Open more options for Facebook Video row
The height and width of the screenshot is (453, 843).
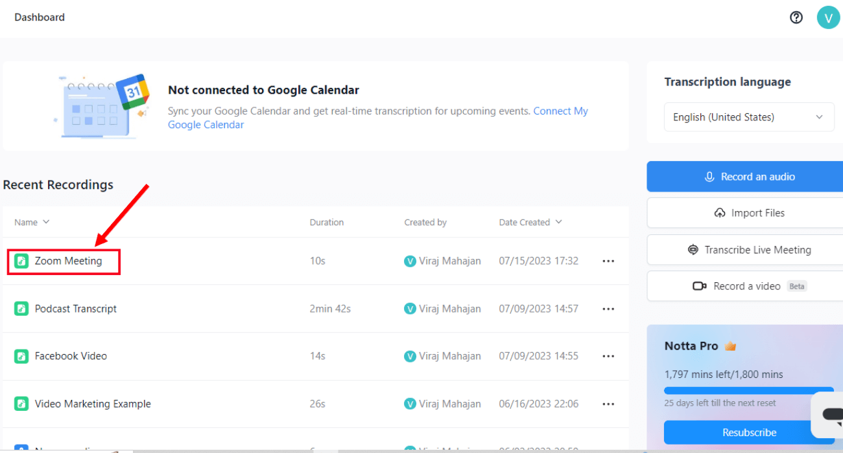point(608,357)
